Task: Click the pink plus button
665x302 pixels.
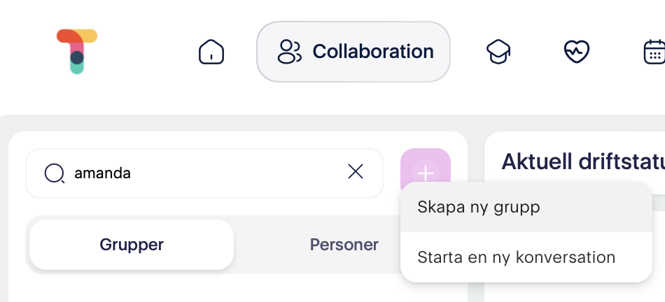Action: (x=426, y=168)
